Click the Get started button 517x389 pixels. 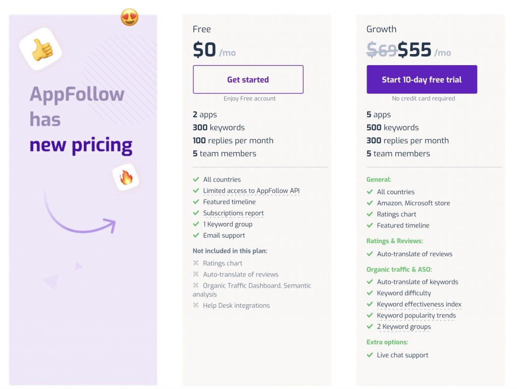(x=248, y=80)
